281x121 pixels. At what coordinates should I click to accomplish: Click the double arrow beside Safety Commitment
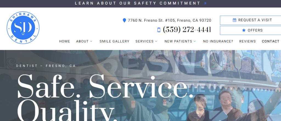(x=205, y=3)
